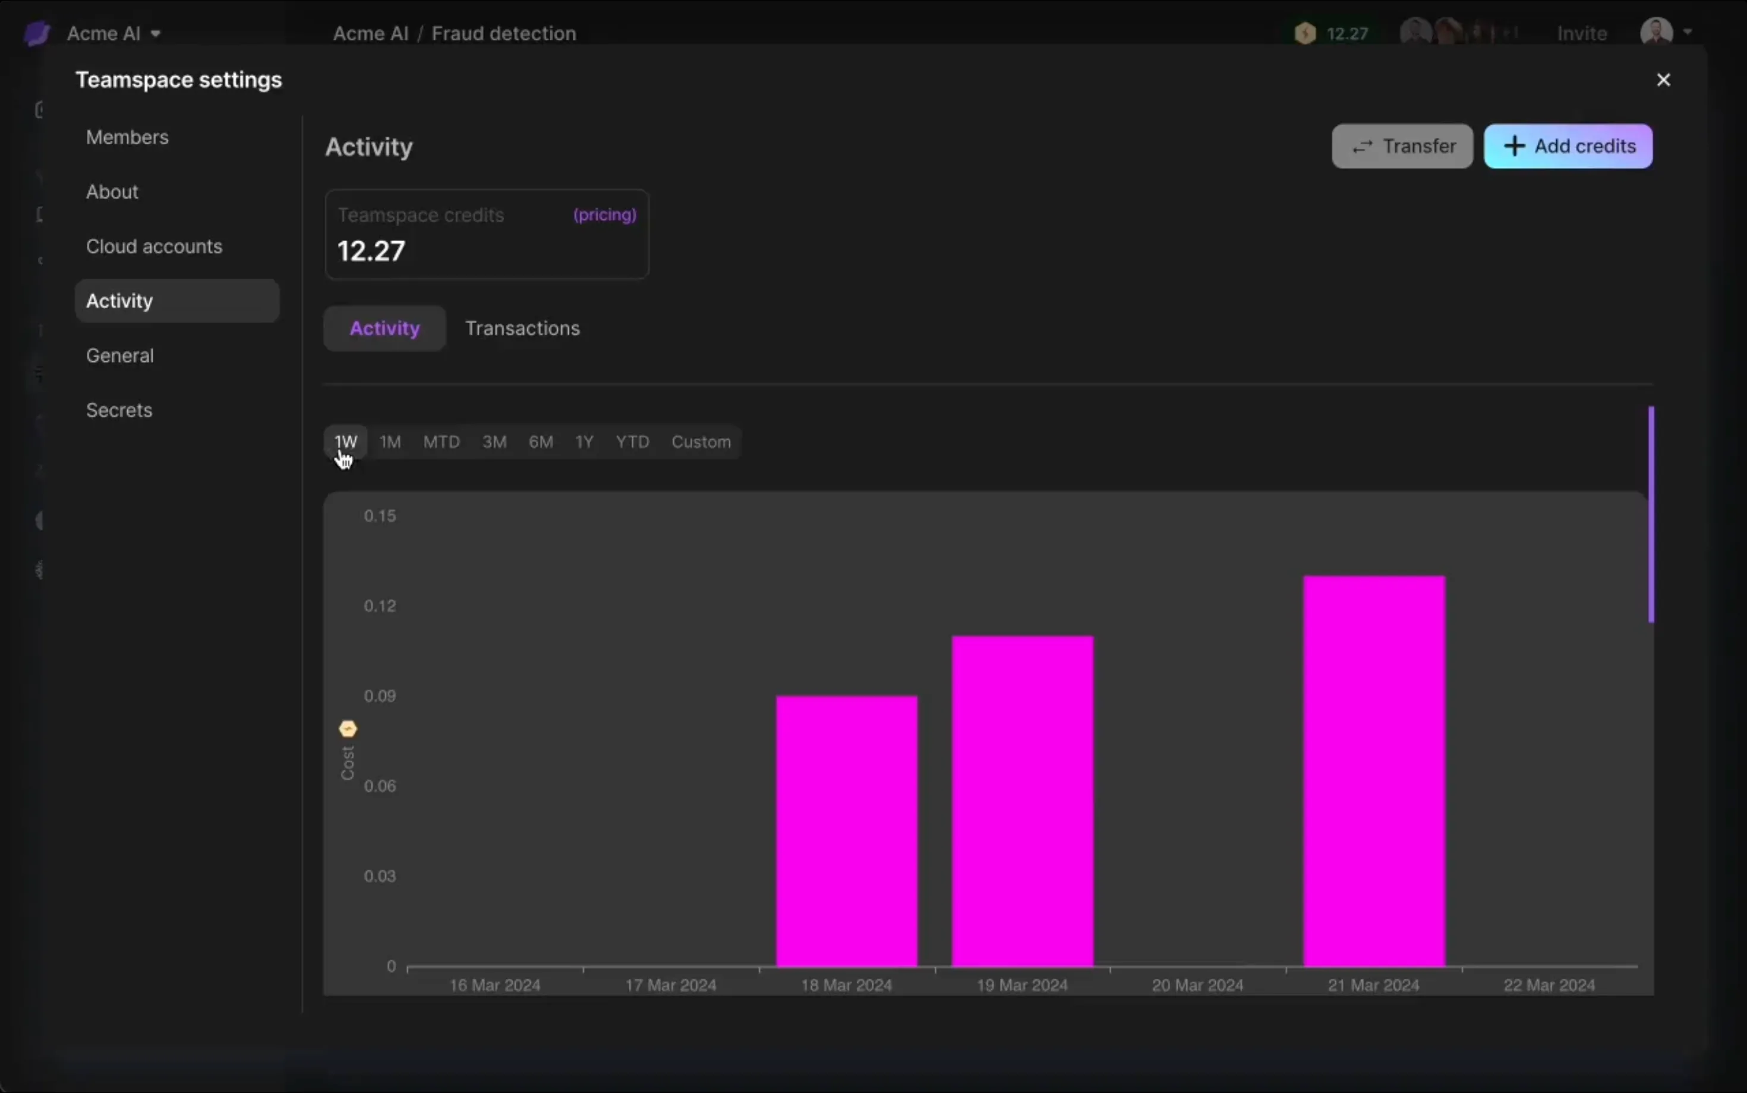The width and height of the screenshot is (1747, 1093).
Task: Click the Add credits button
Action: pyautogui.click(x=1568, y=146)
